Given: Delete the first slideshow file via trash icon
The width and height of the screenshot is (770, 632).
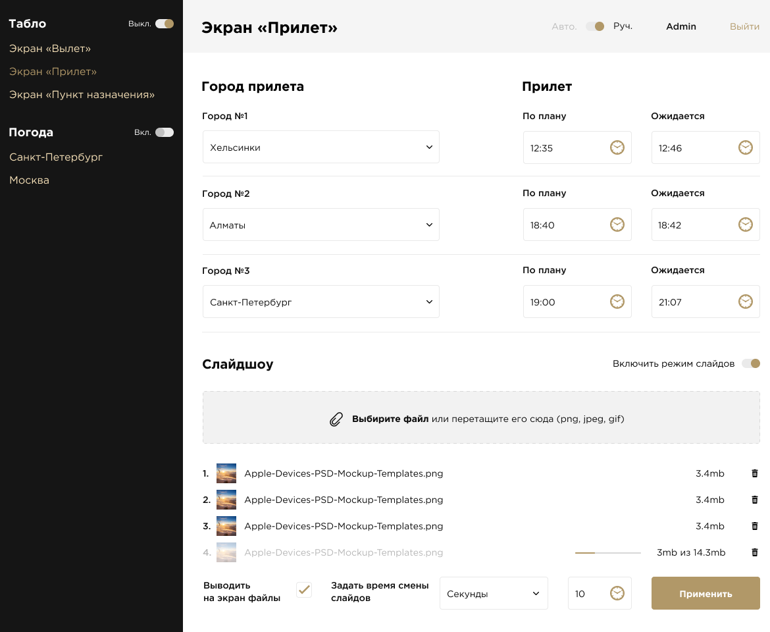Looking at the screenshot, I should tap(755, 473).
